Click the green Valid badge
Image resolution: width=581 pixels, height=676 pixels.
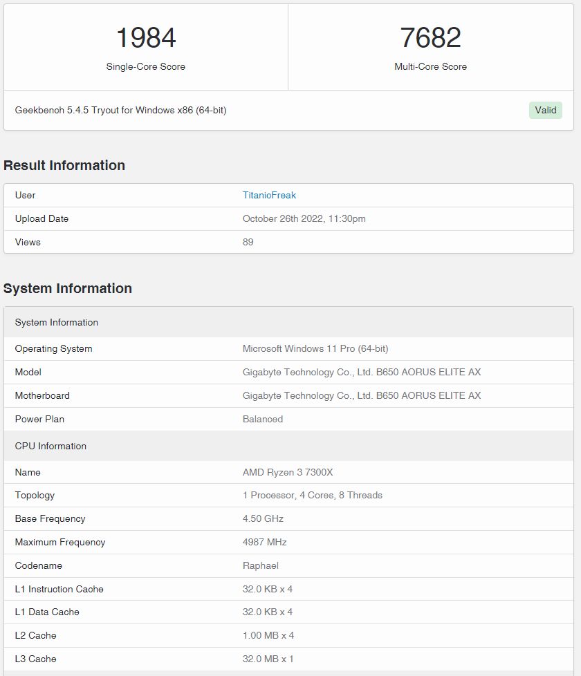coord(545,111)
